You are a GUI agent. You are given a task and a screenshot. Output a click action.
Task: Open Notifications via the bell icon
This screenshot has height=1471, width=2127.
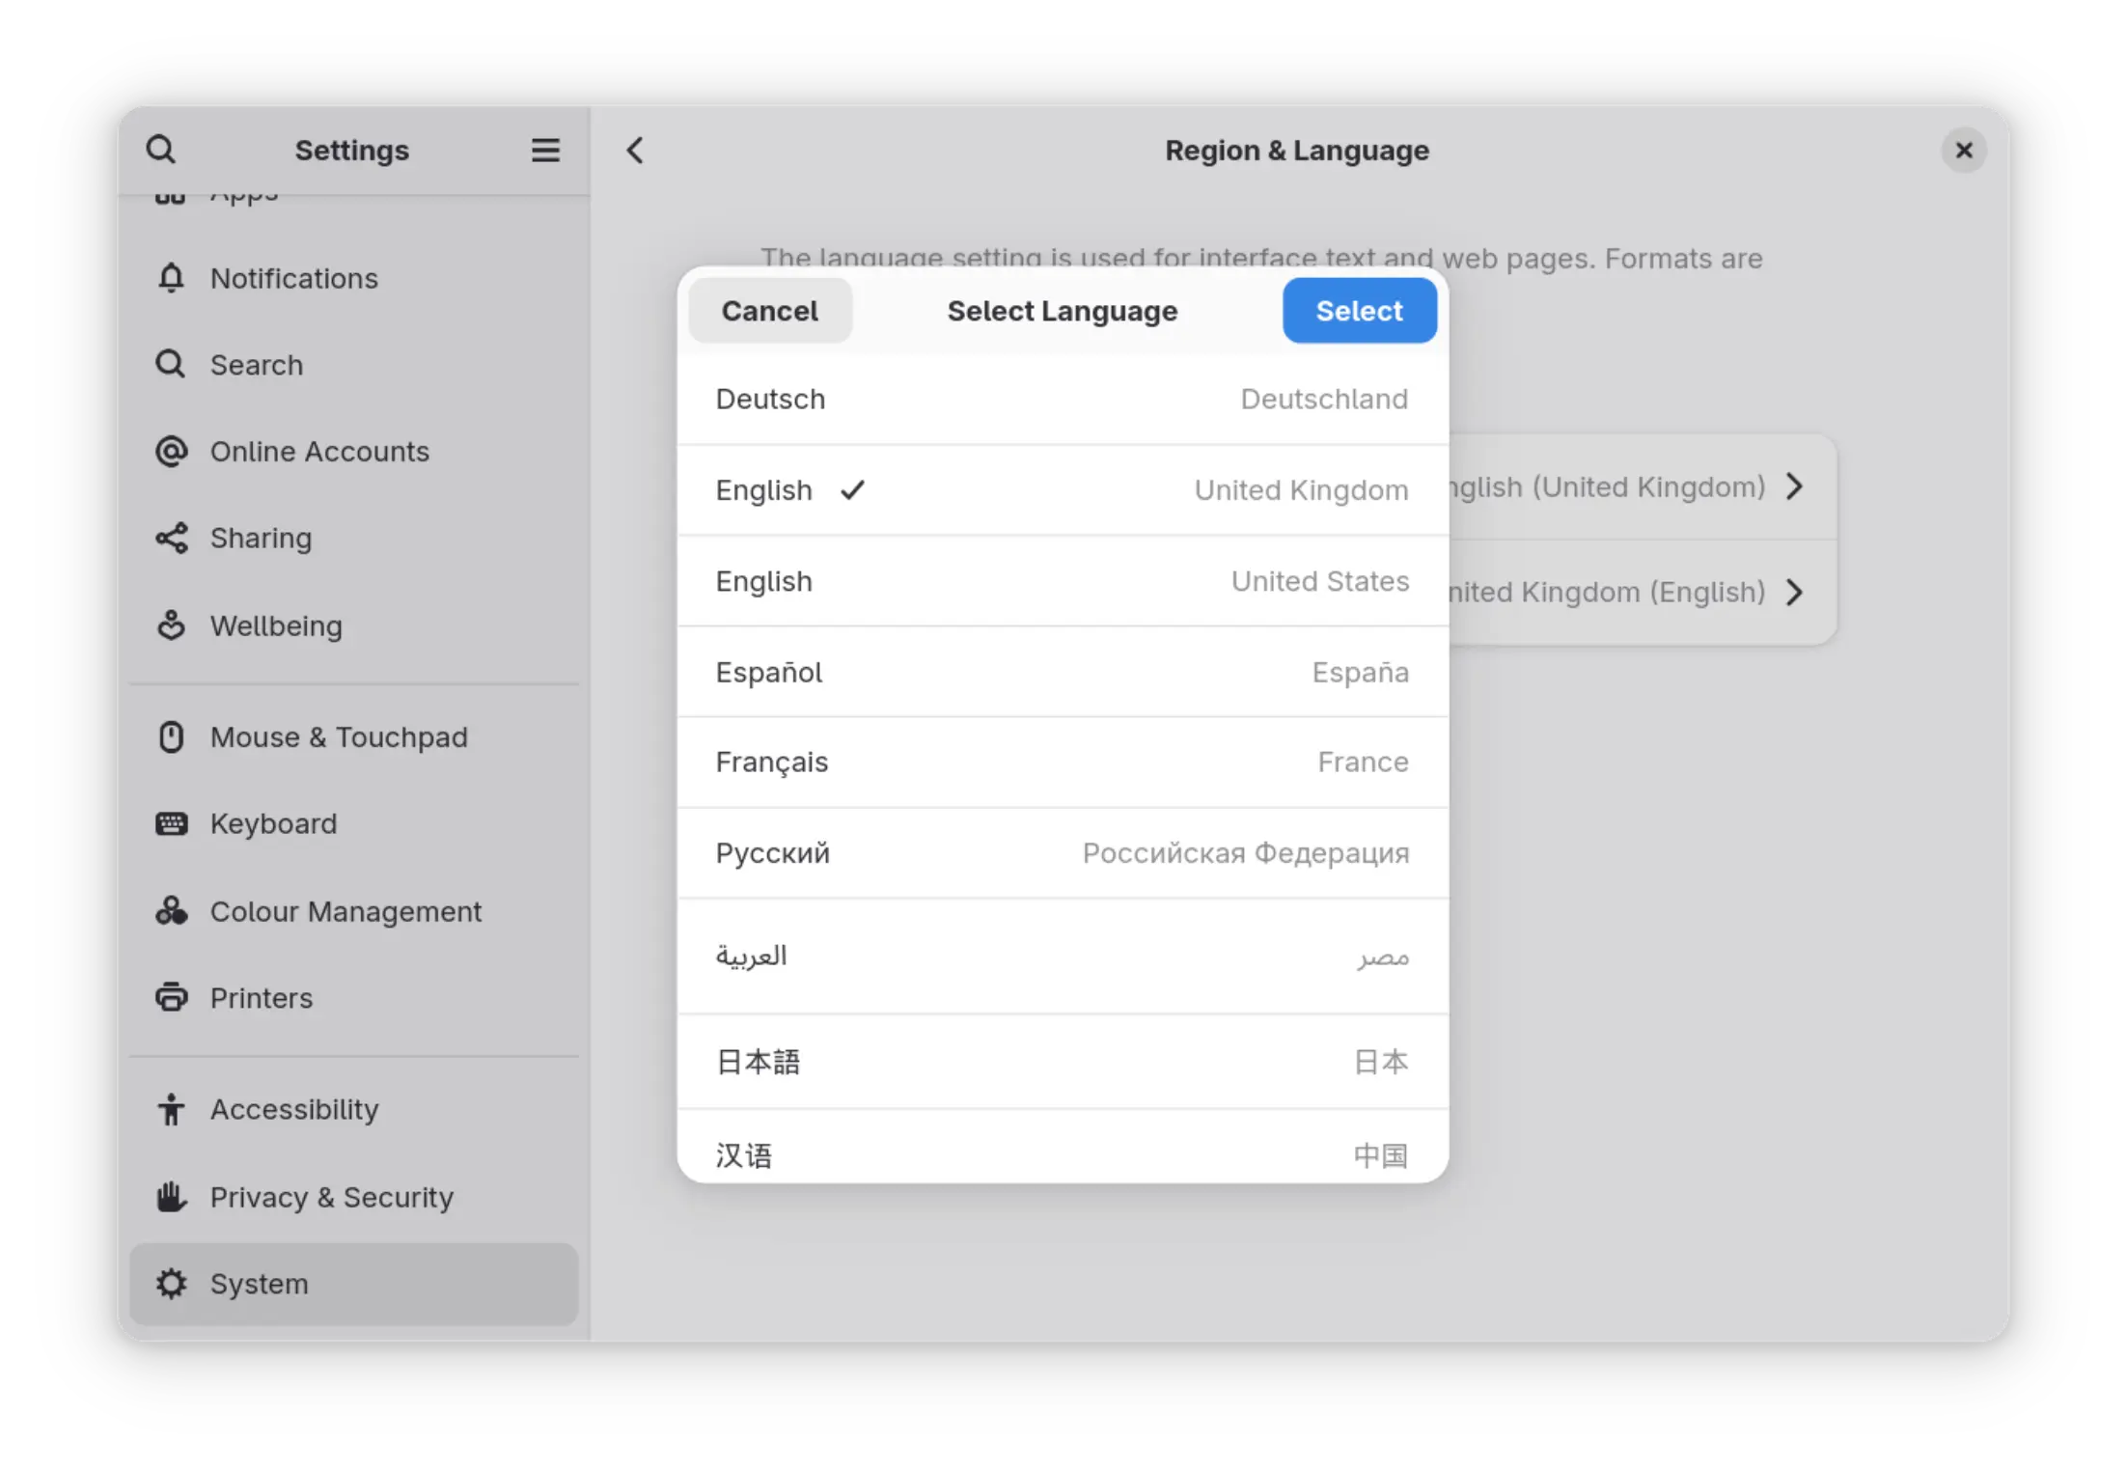171,278
